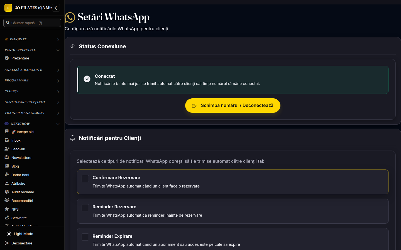
Task: Open Prezentare from the sidebar
Action: click(x=32, y=58)
